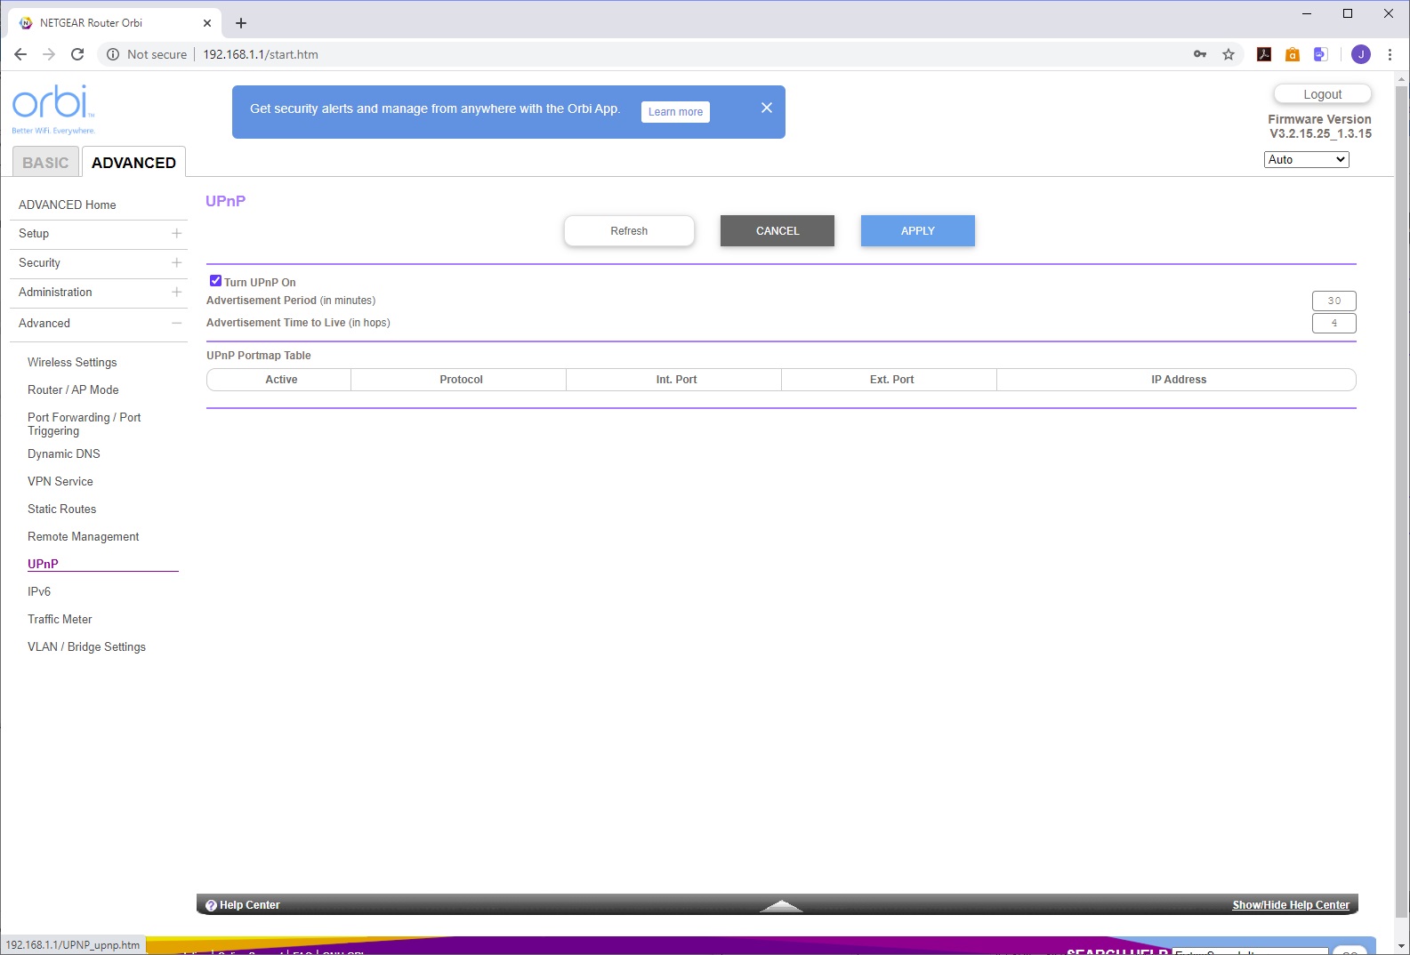Switch to the BASIC tab
Screen dimensions: 1410x955
pos(45,163)
